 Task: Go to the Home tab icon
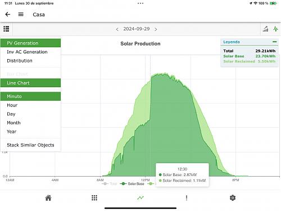pyautogui.click(x=48, y=198)
